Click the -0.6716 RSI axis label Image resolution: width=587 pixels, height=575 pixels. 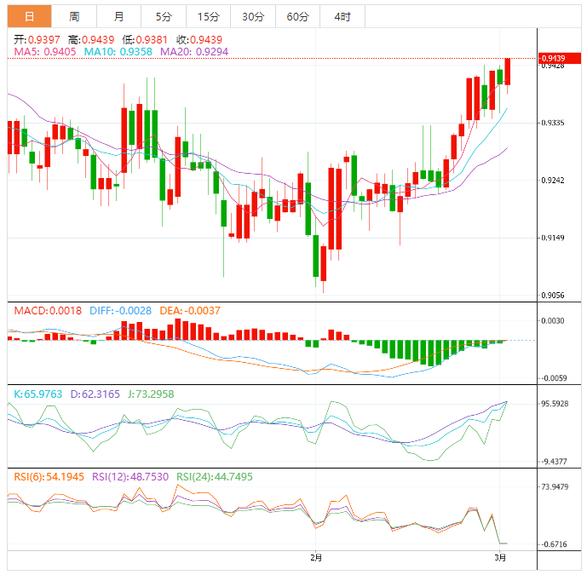pyautogui.click(x=555, y=544)
